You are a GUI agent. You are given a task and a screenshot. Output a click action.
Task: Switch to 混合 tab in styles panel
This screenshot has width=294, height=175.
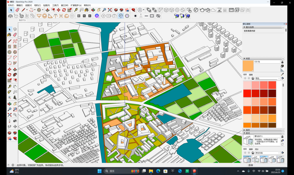click(x=257, y=149)
